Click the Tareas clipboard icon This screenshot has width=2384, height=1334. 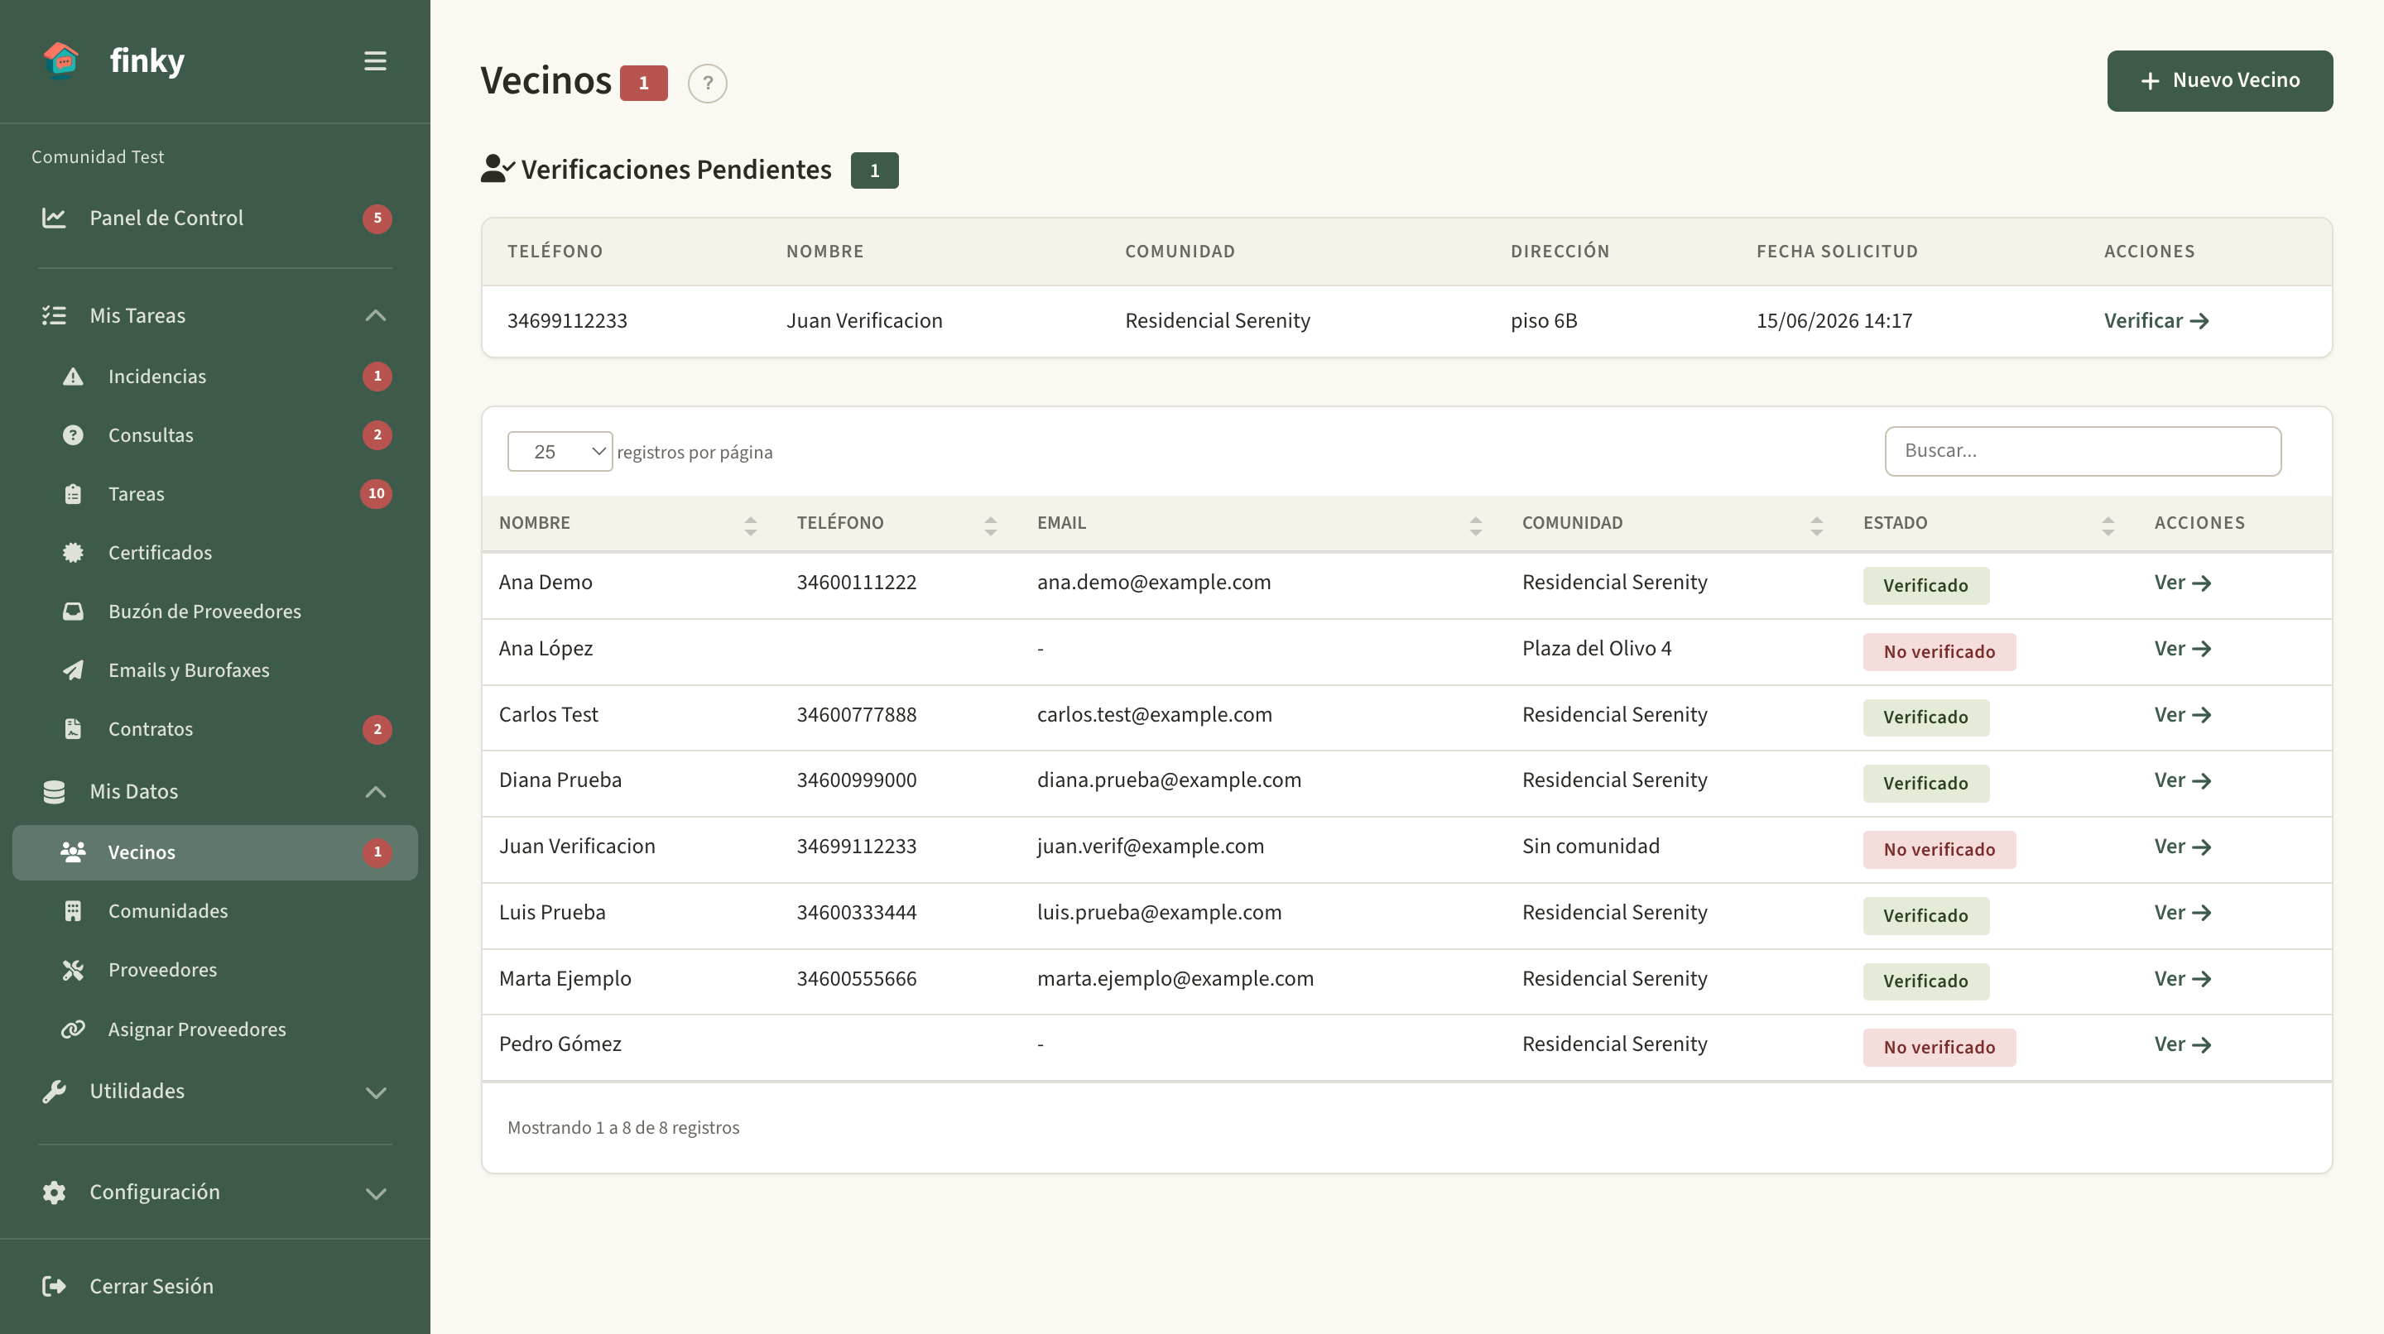(x=73, y=494)
